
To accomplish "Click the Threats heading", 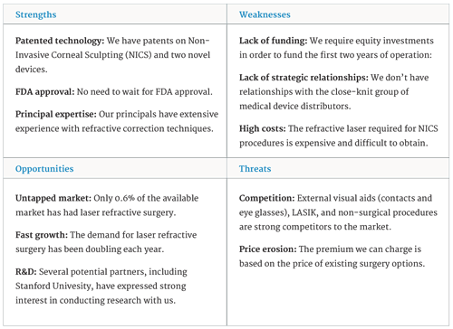I will (x=255, y=169).
